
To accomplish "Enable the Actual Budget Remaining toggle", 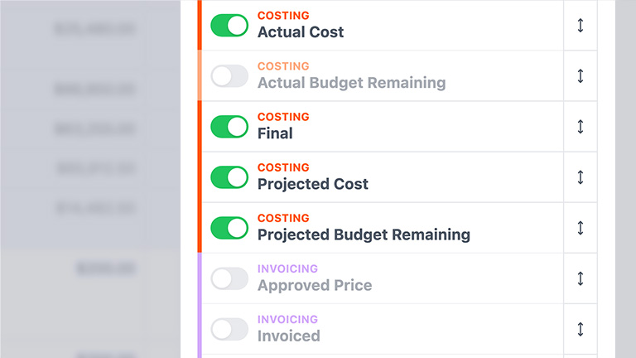I will [229, 76].
